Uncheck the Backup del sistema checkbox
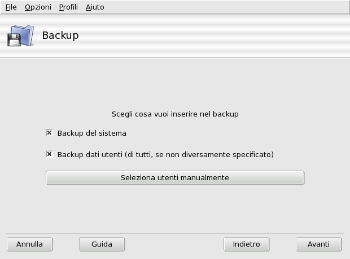The width and height of the screenshot is (350, 259). coord(50,133)
